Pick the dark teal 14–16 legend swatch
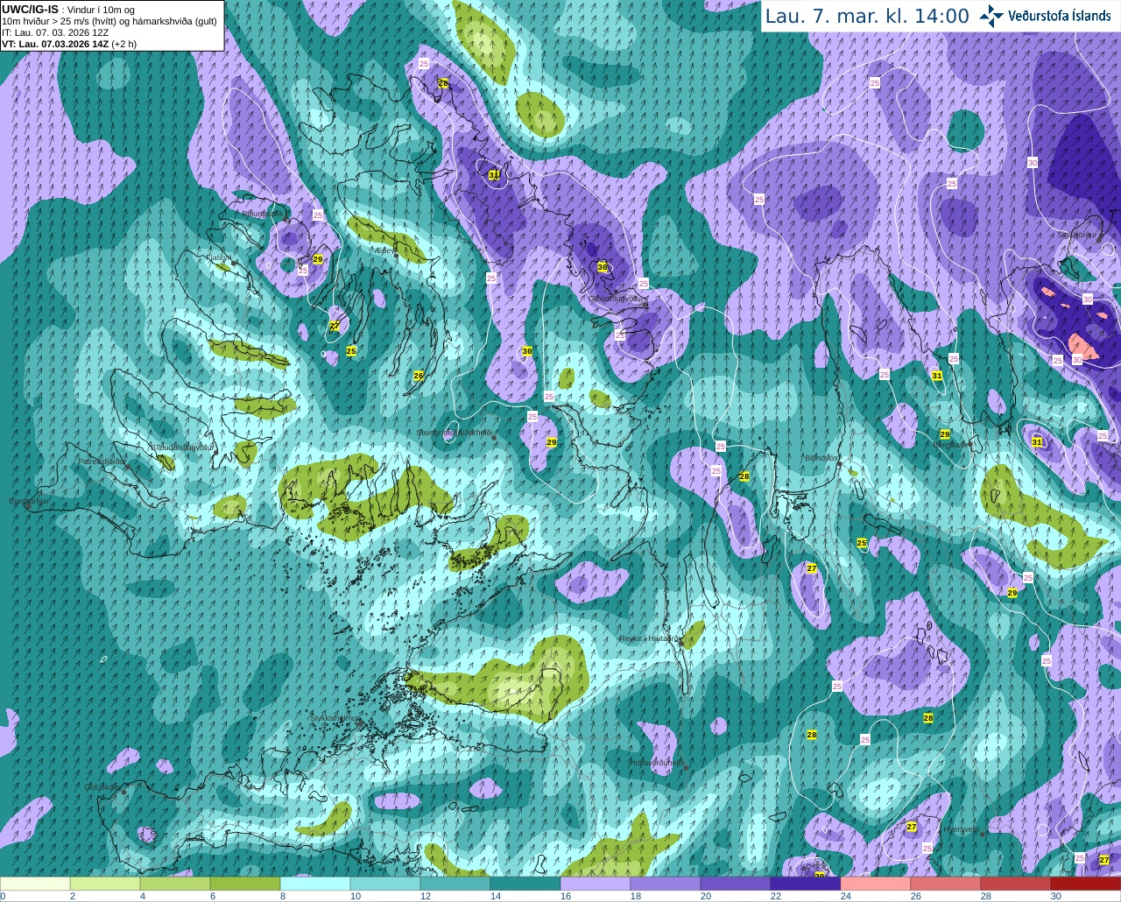This screenshot has height=902, width=1121. tap(525, 884)
